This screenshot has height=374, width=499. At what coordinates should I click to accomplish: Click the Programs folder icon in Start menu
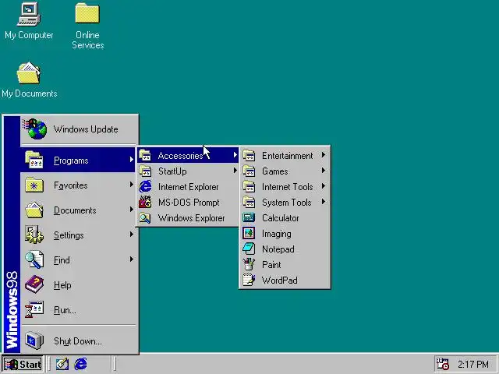34,160
